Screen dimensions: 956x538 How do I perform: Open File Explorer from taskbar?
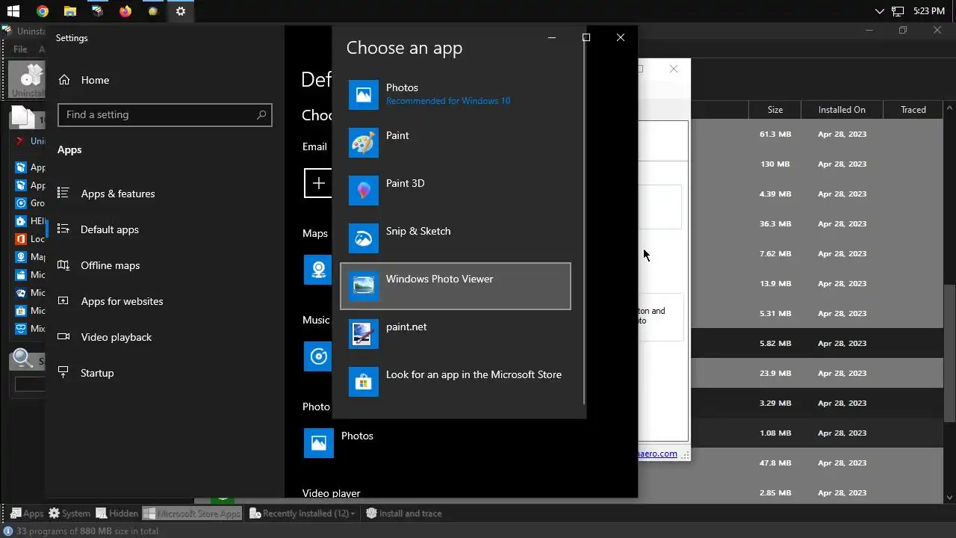click(70, 11)
